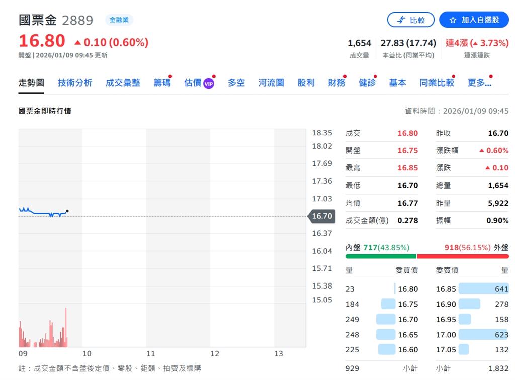Click the 加入自選股 button
The height and width of the screenshot is (380, 515).
point(473,20)
